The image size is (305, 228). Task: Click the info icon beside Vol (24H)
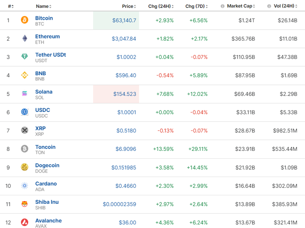click(269, 6)
